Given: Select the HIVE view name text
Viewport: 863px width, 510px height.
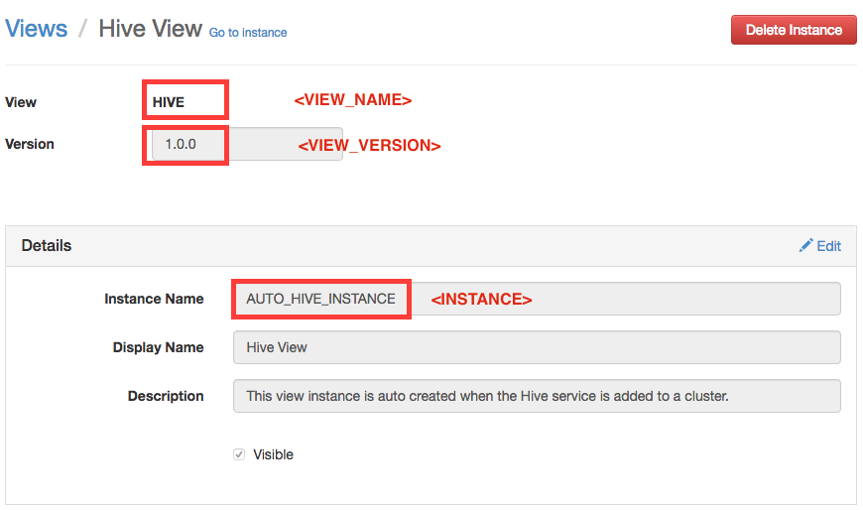Looking at the screenshot, I should tap(169, 102).
